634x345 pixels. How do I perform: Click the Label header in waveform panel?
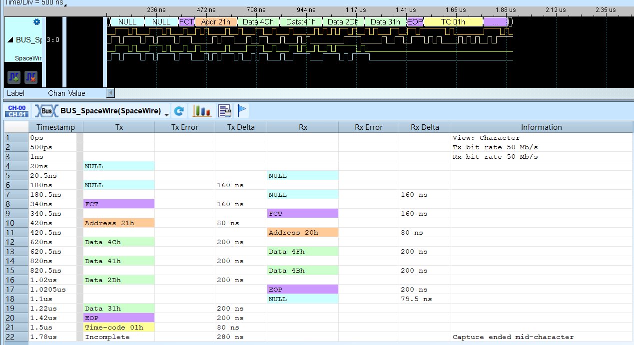tap(16, 93)
